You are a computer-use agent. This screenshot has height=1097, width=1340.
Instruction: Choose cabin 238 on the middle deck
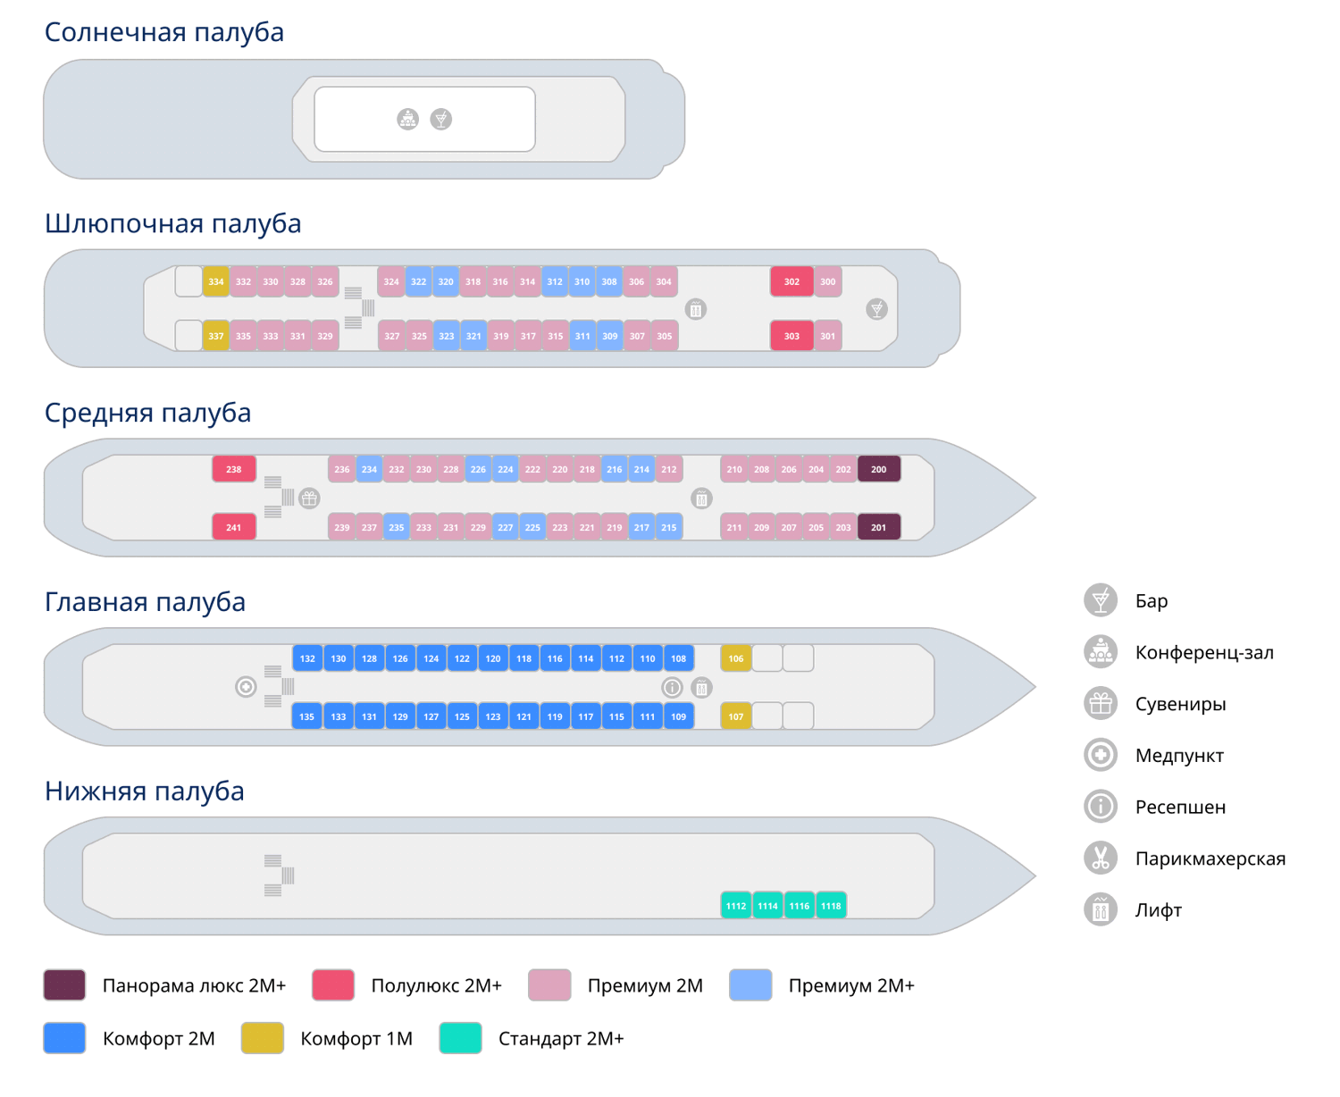[x=234, y=469]
